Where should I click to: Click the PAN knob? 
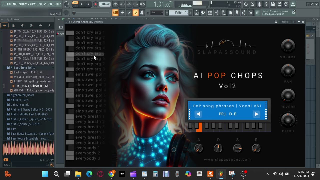(288, 71)
